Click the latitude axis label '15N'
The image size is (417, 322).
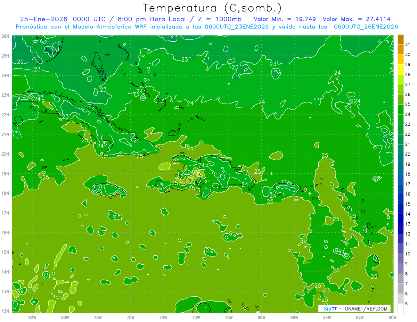[x=5, y=252]
